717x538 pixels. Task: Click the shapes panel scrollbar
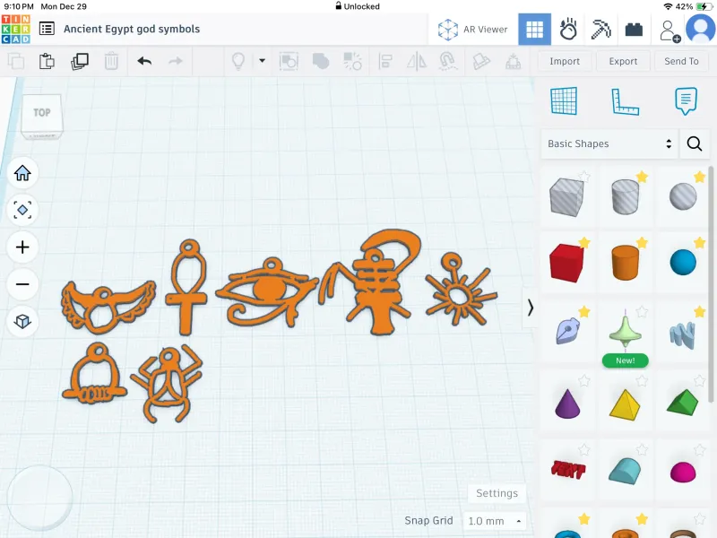pos(711,283)
